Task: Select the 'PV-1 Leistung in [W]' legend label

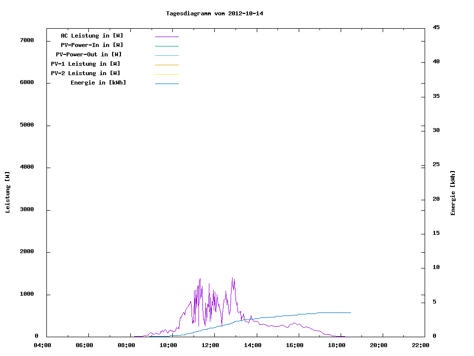Action: (85, 64)
